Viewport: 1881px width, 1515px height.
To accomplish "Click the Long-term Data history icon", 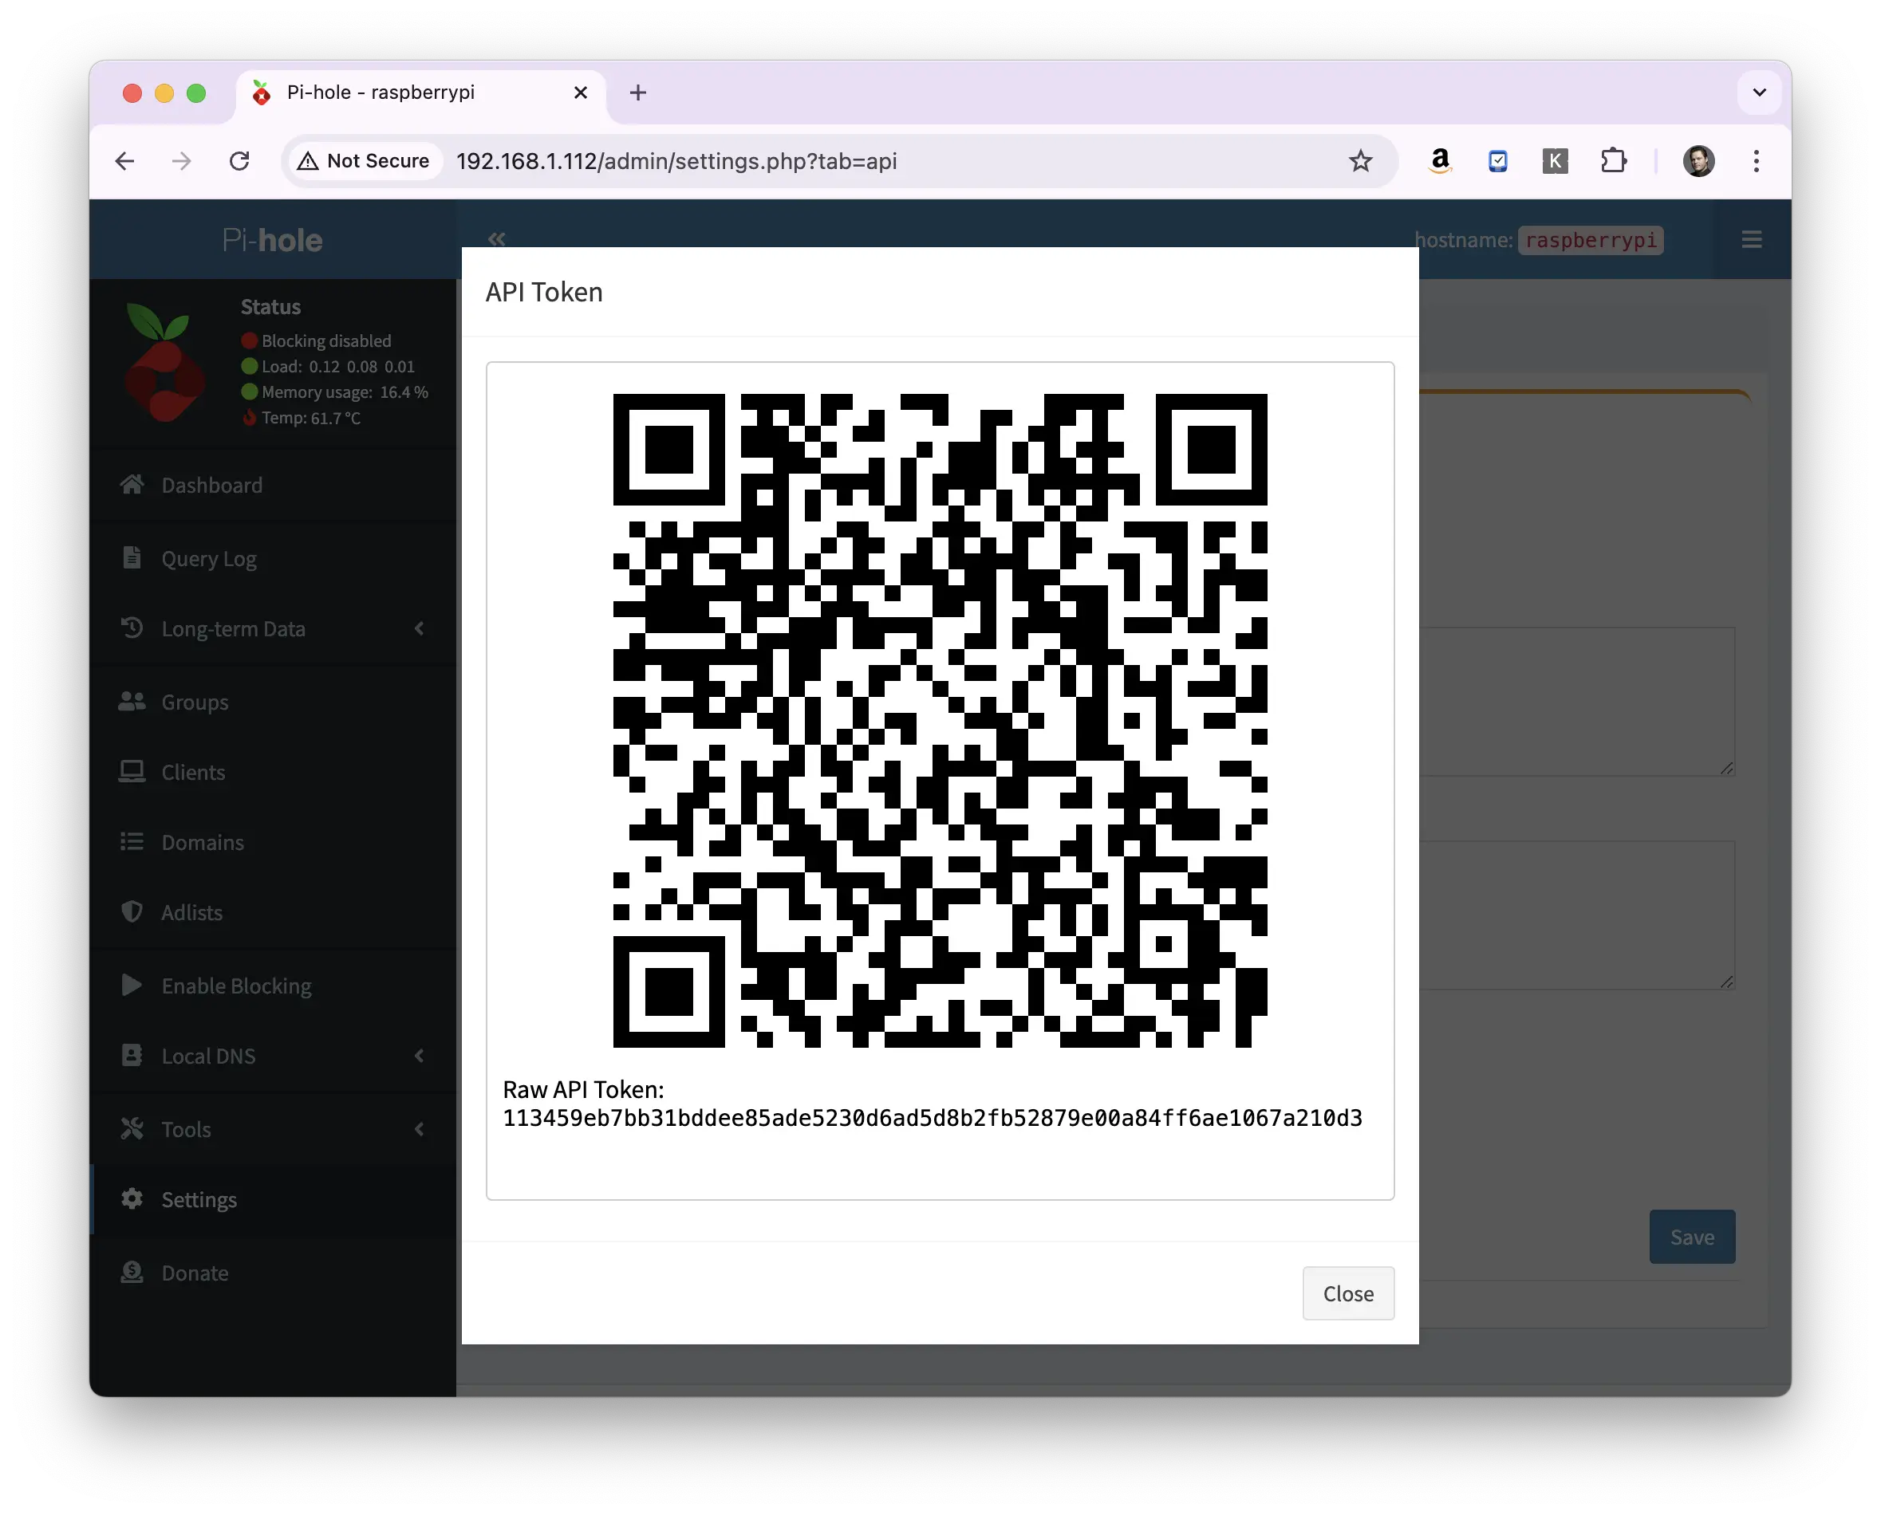I will pos(132,628).
